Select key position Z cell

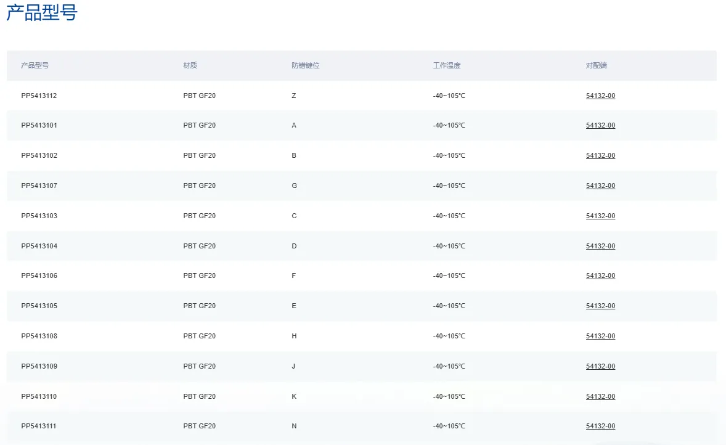click(293, 96)
